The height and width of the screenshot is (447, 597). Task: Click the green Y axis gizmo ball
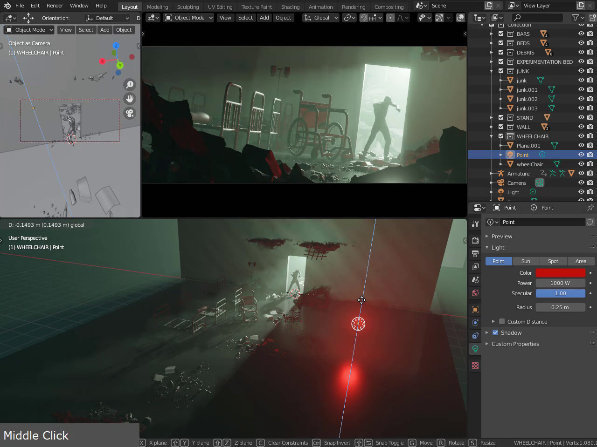(x=120, y=66)
